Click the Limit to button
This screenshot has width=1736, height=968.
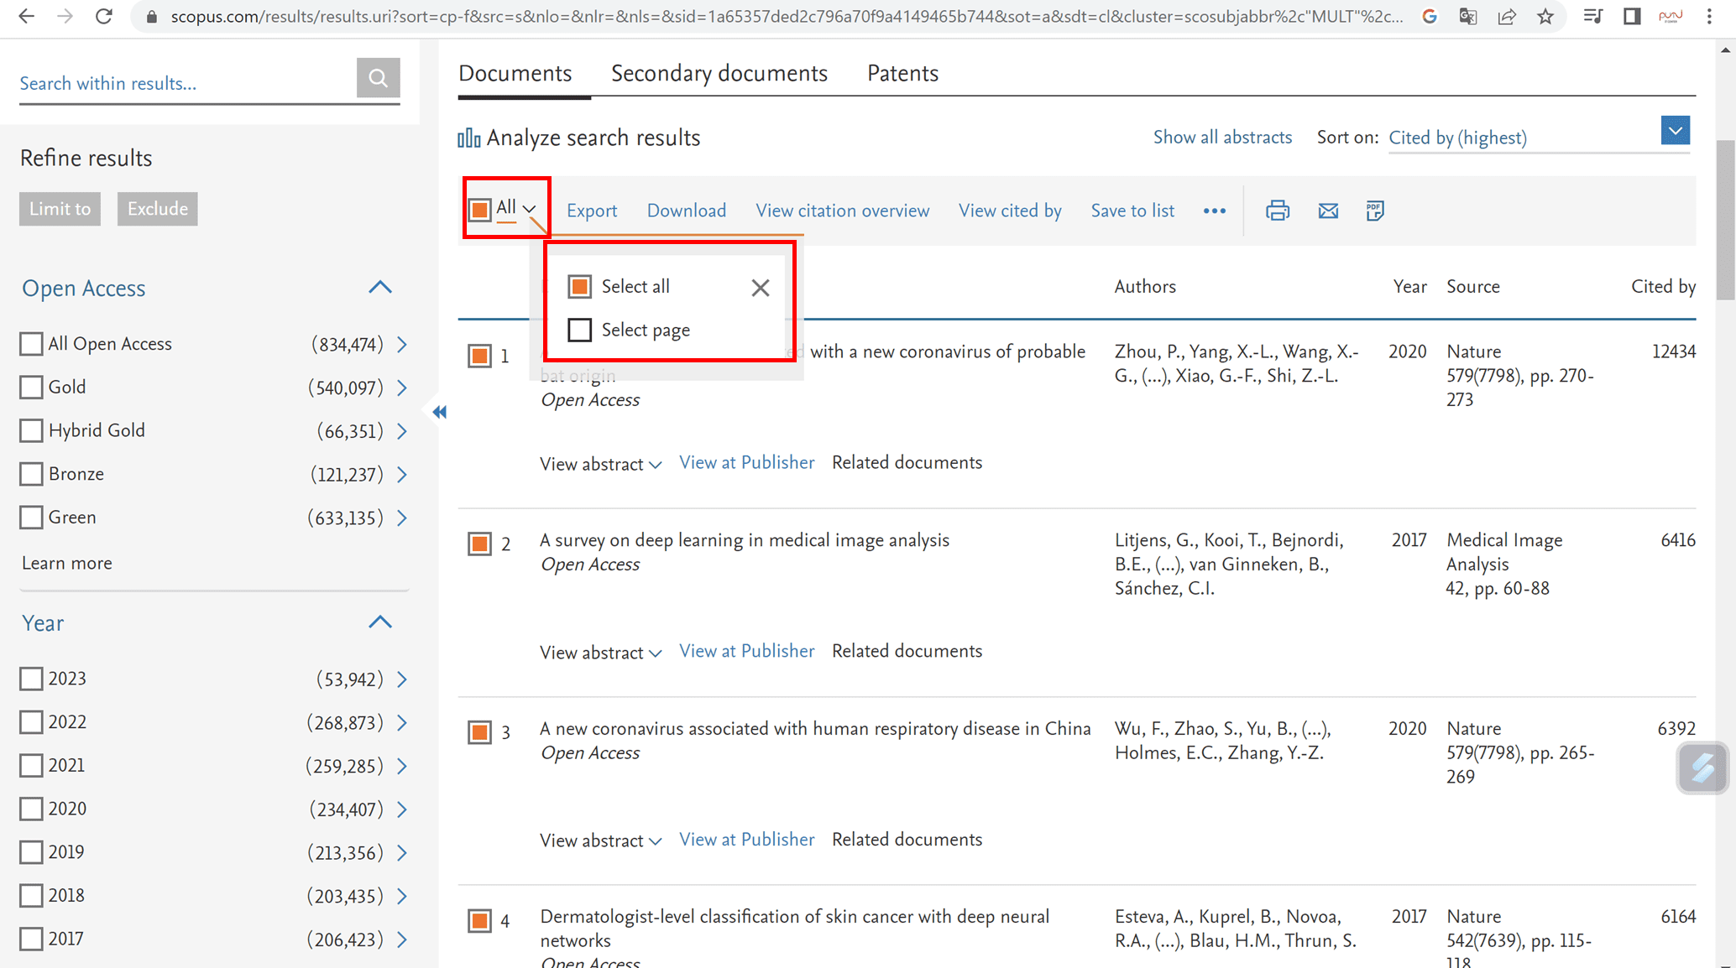coord(60,209)
